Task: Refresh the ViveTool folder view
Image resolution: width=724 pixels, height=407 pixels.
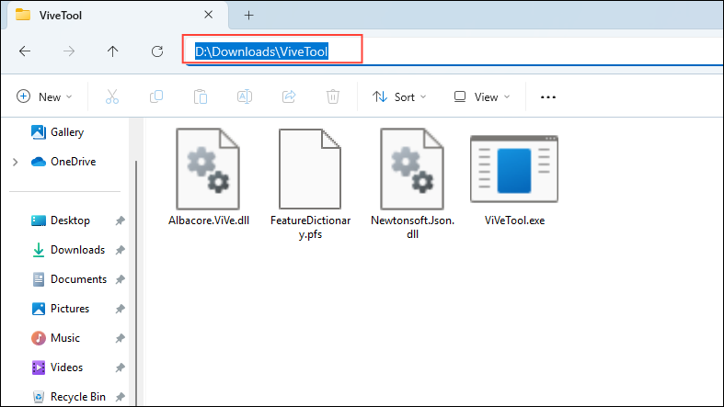Action: (x=157, y=51)
